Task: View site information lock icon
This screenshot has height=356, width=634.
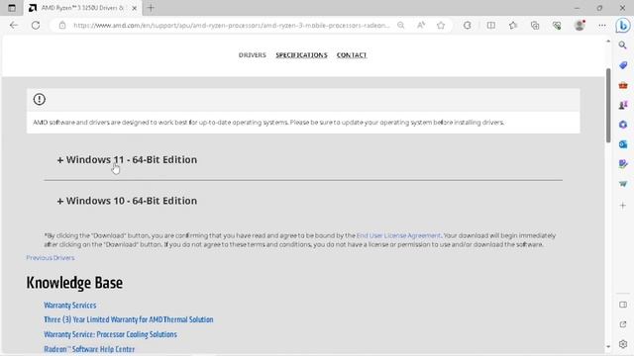Action: [x=62, y=25]
